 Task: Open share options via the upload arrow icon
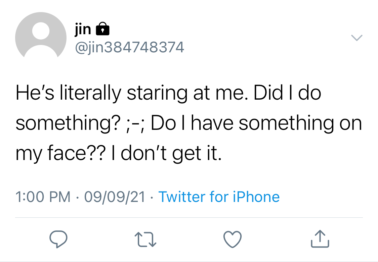point(320,239)
